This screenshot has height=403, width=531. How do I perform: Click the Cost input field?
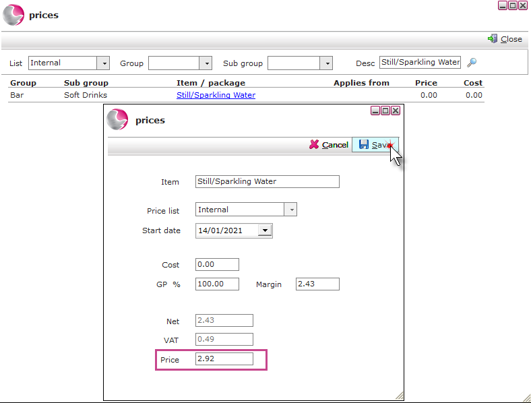coord(217,264)
